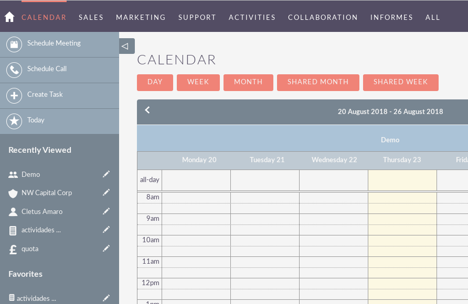Go to previous week using left chevron
The width and height of the screenshot is (468, 304).
click(x=147, y=110)
